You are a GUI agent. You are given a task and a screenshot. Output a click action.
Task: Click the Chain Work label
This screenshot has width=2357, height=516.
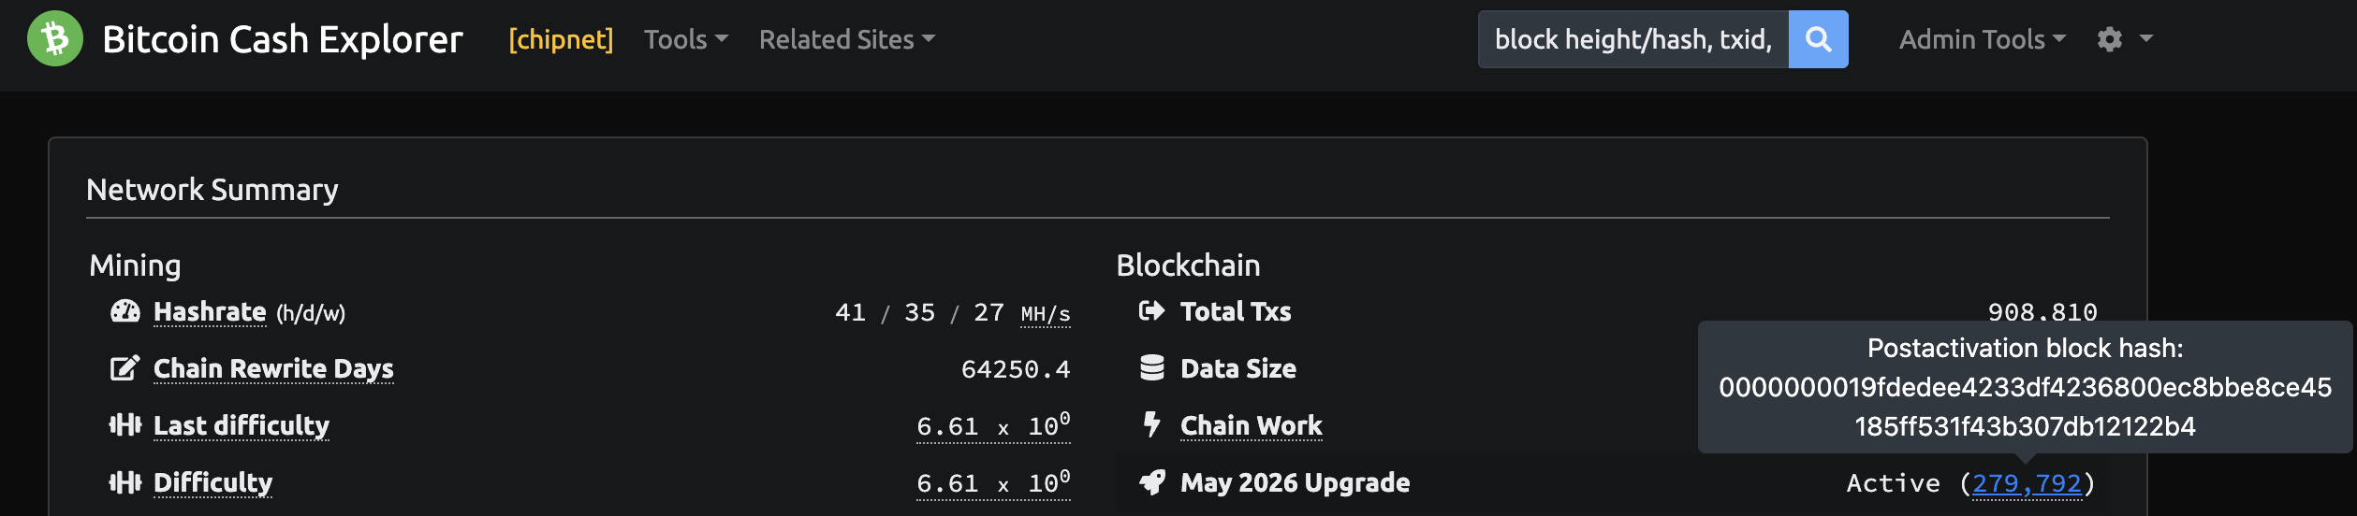click(x=1251, y=425)
